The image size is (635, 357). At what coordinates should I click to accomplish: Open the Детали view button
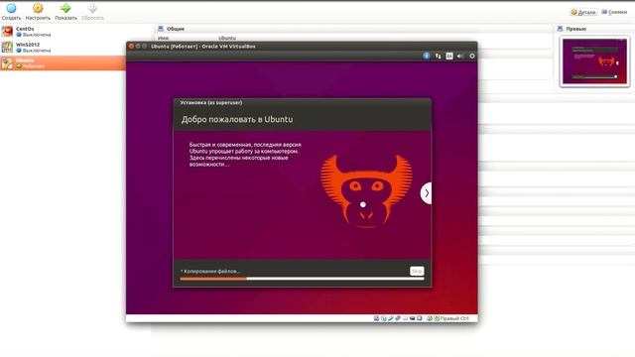[583, 12]
